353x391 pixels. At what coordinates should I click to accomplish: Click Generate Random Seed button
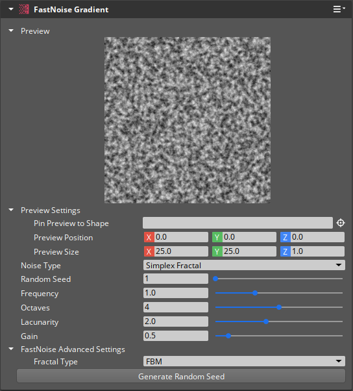click(x=181, y=376)
